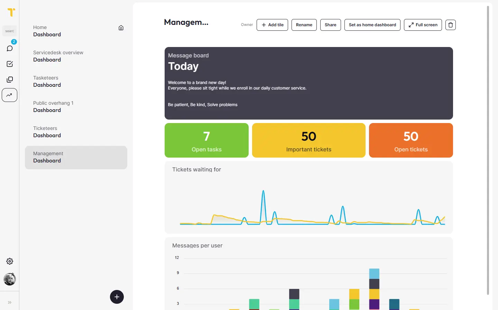Viewport: 498px width, 310px height.
Task: Click the Messages per user chart title
Action: pyautogui.click(x=197, y=246)
